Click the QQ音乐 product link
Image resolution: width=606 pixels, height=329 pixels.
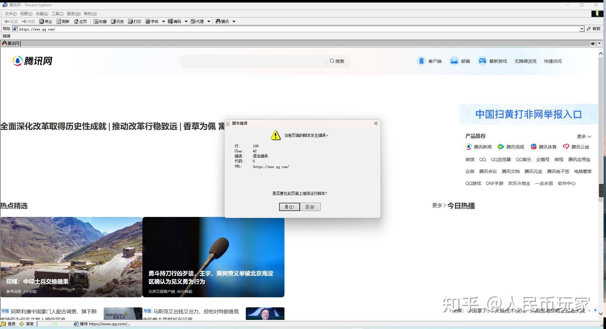click(523, 159)
